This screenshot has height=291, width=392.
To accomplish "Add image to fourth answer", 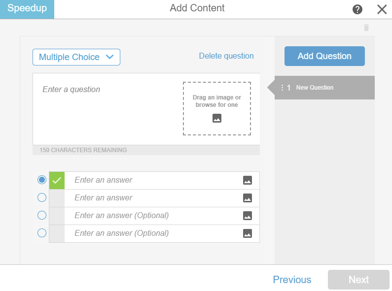I will click(x=248, y=233).
